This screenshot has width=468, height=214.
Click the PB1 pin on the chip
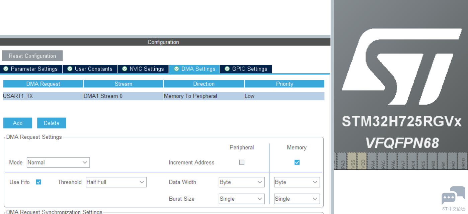click(x=443, y=160)
